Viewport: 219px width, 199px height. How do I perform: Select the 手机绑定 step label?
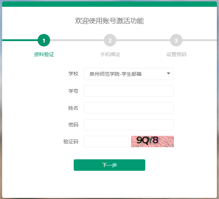[110, 55]
